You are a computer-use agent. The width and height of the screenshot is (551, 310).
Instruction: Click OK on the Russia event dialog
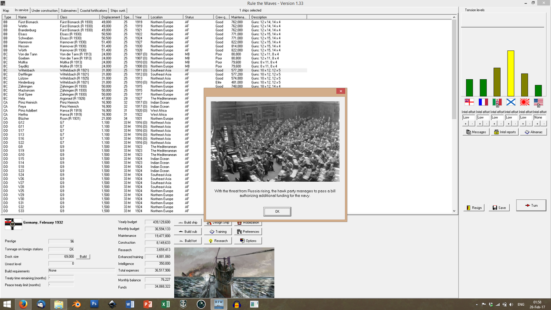point(277,211)
